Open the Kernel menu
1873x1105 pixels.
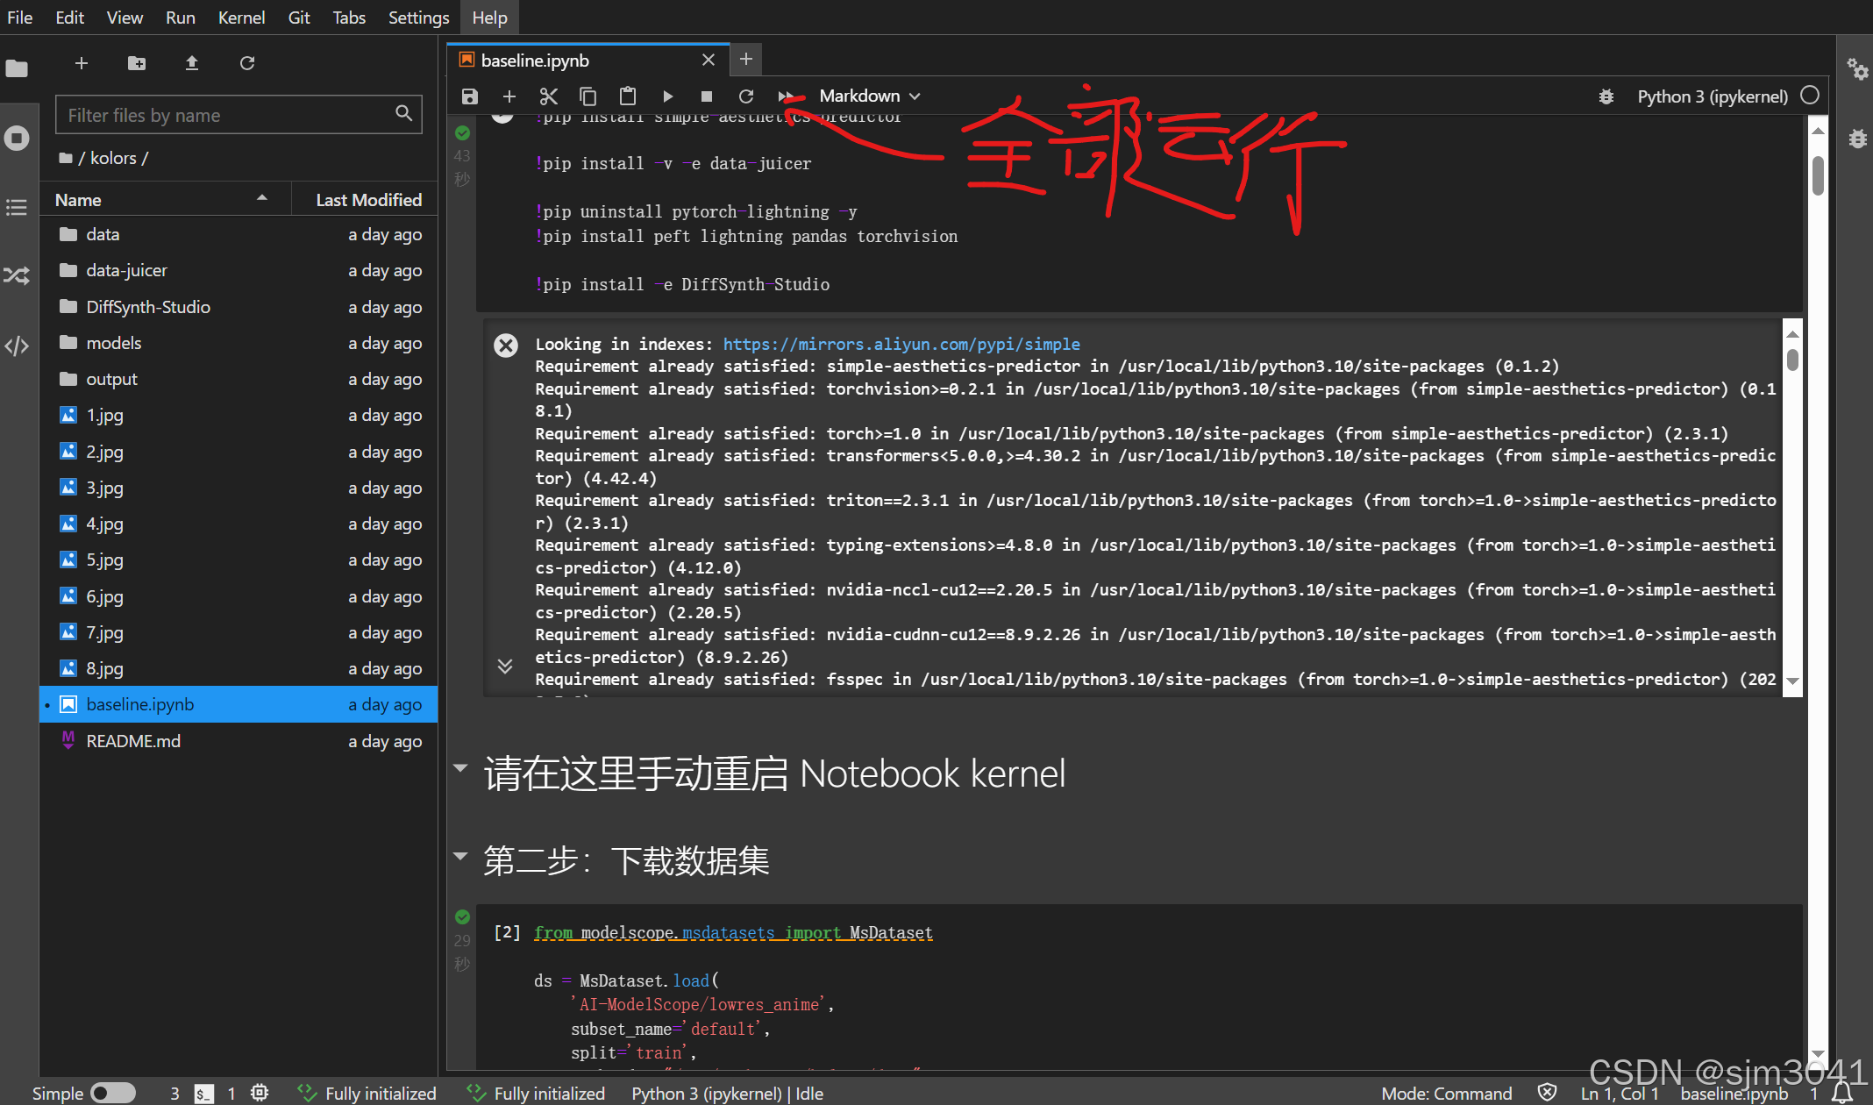[241, 18]
